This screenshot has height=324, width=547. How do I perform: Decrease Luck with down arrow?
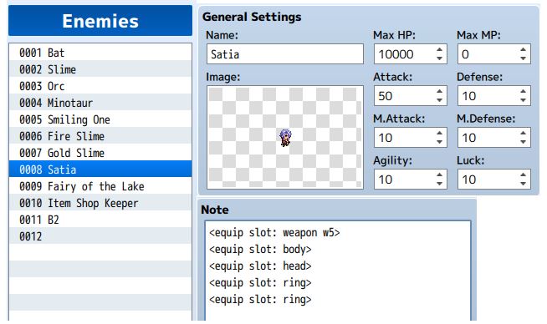point(523,184)
